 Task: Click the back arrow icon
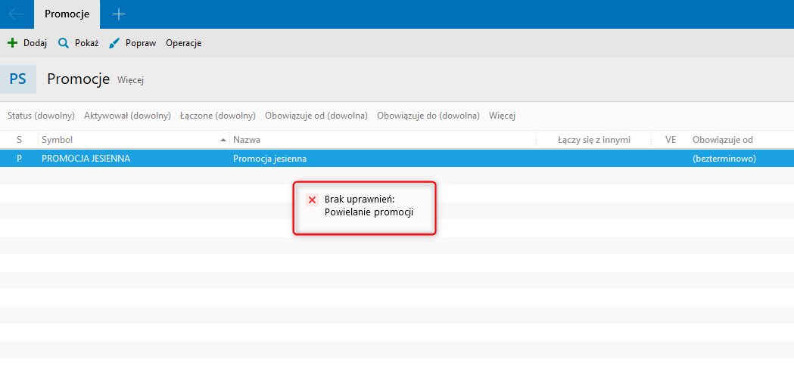coord(17,14)
